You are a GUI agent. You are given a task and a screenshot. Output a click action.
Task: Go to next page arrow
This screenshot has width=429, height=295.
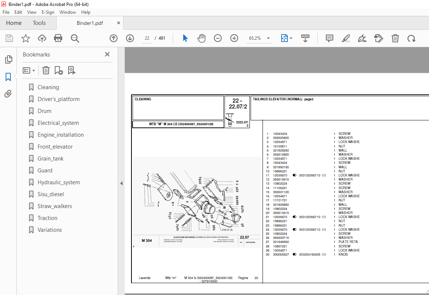coord(130,38)
